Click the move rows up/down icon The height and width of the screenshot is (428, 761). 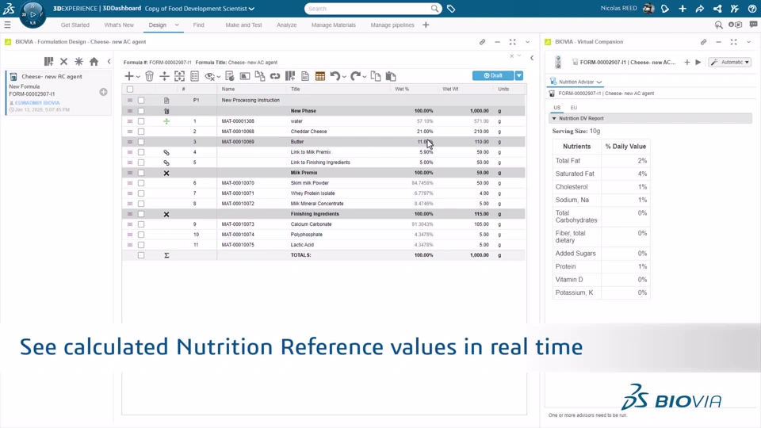[x=165, y=76]
